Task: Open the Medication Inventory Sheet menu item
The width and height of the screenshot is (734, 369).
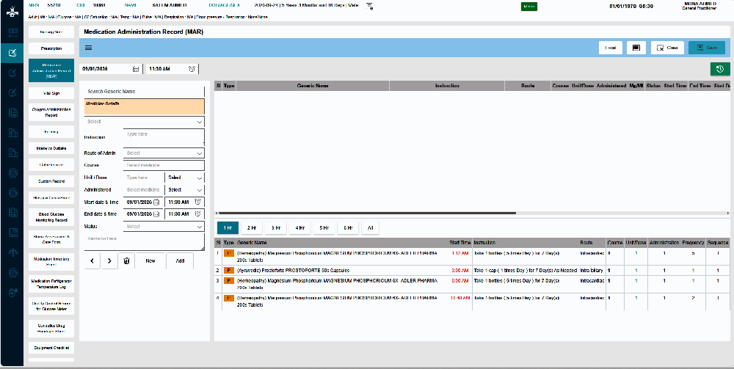Action: click(51, 261)
